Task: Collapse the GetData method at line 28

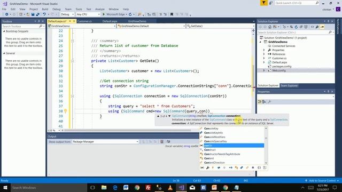Action: pos(73,61)
